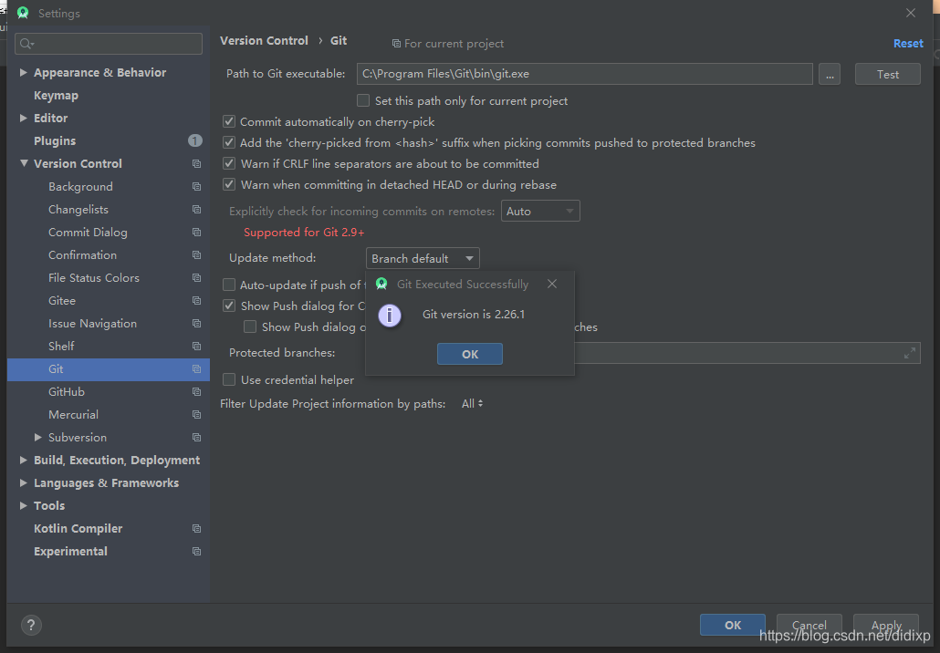Select the Git item in settings tree
This screenshot has width=940, height=653.
pos(109,369)
